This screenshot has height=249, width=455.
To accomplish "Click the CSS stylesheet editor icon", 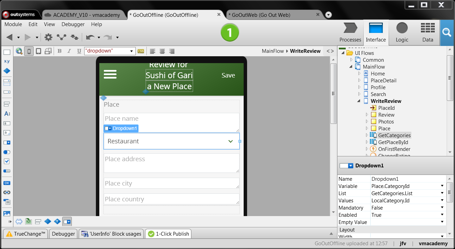I will (x=141, y=51).
